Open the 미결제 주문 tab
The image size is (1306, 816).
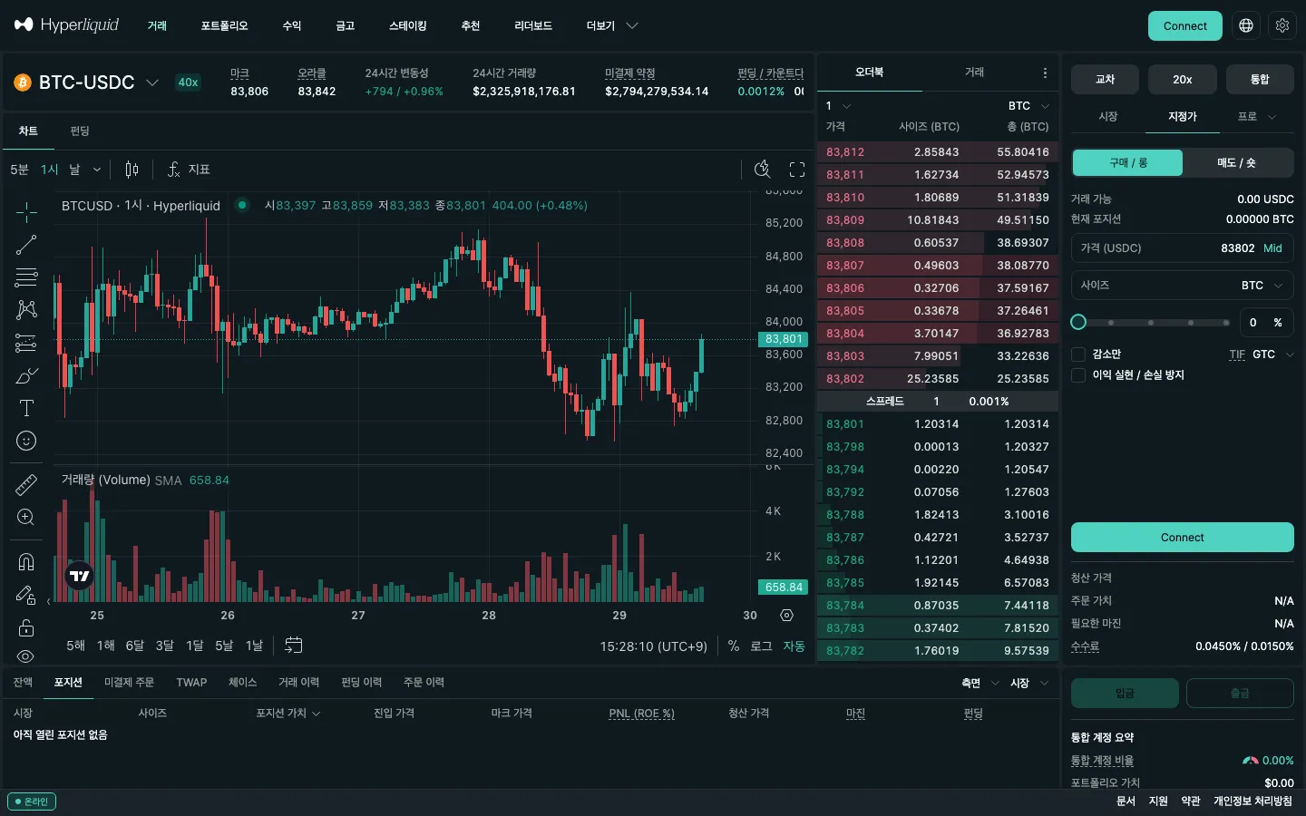click(x=129, y=683)
